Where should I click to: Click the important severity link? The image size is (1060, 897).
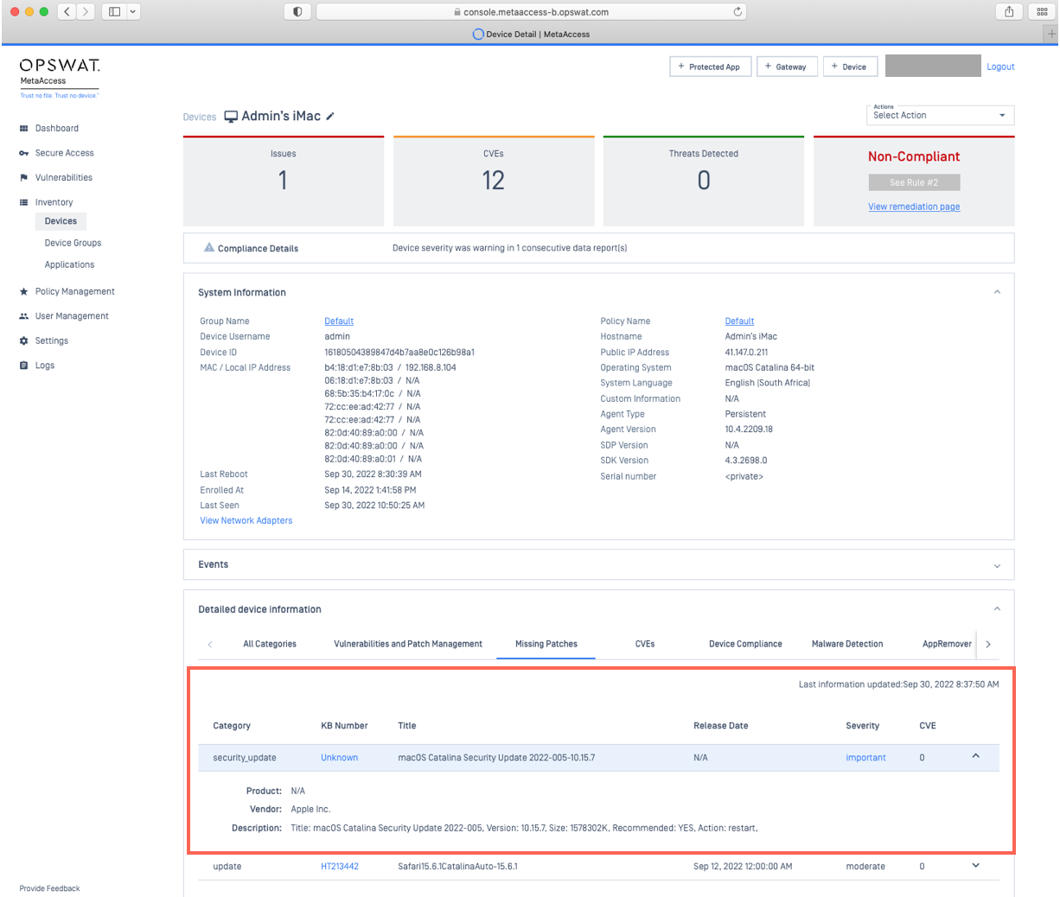point(865,758)
